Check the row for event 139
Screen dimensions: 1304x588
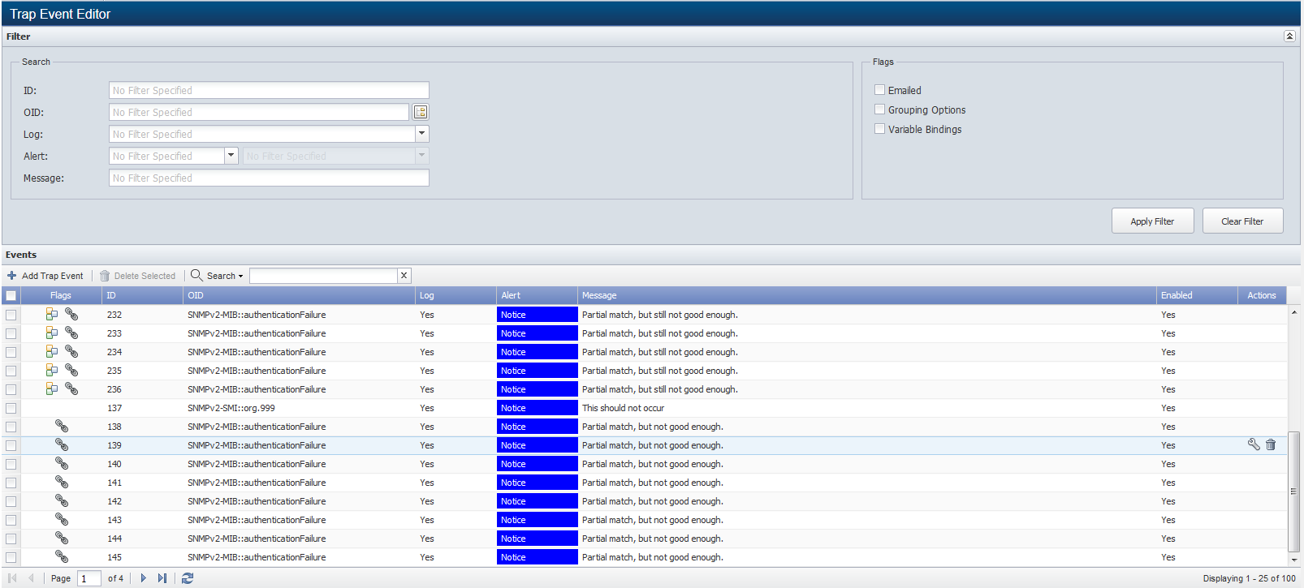tap(11, 445)
